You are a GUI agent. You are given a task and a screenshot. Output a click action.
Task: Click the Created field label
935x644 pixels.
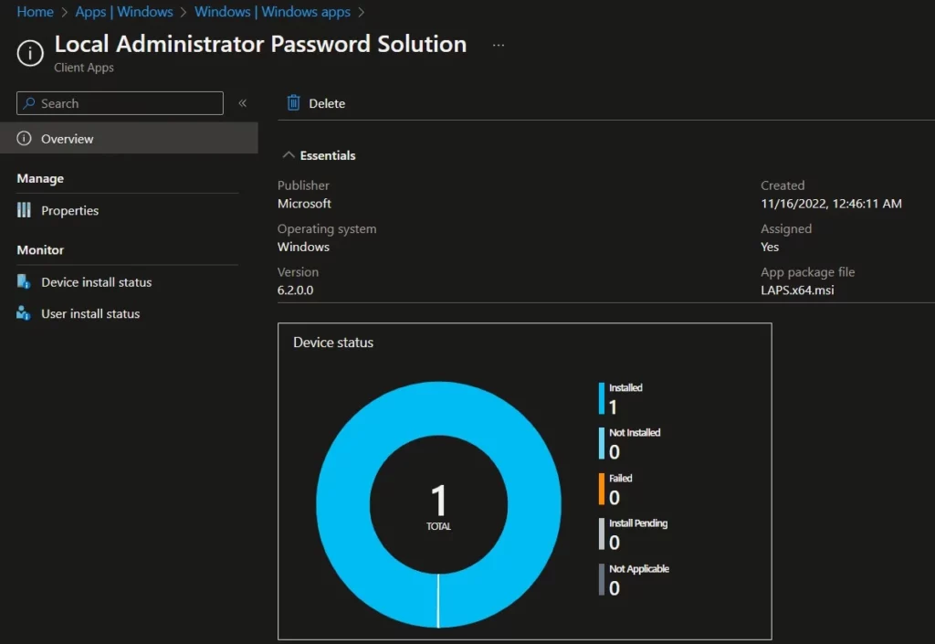pos(783,185)
